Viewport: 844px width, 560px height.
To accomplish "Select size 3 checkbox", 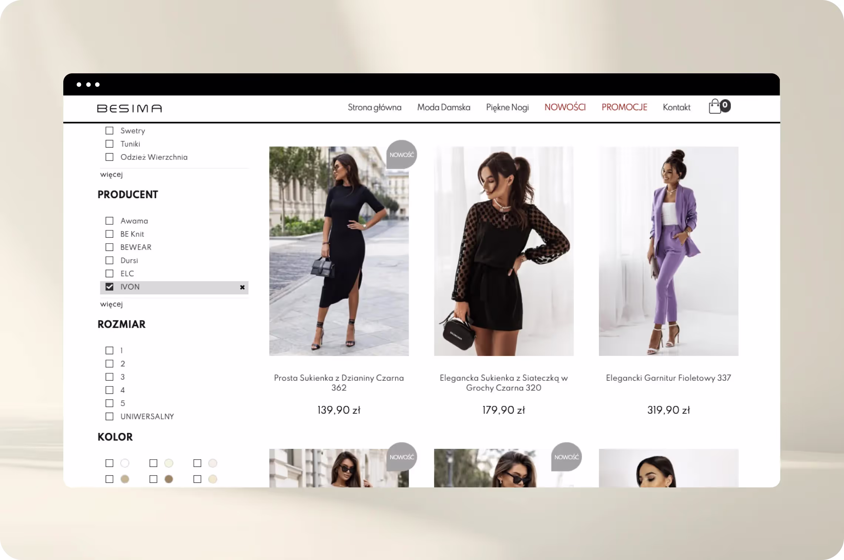I will pos(109,377).
